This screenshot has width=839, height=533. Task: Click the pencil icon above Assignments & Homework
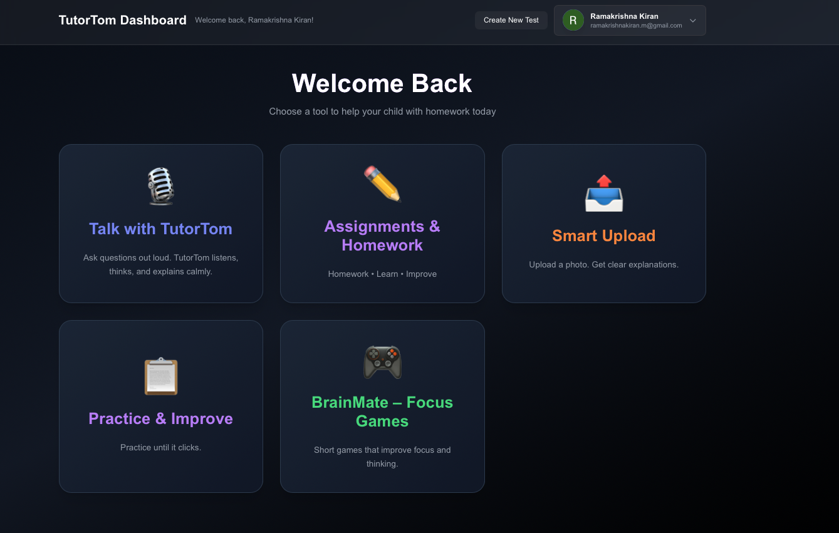(x=382, y=184)
